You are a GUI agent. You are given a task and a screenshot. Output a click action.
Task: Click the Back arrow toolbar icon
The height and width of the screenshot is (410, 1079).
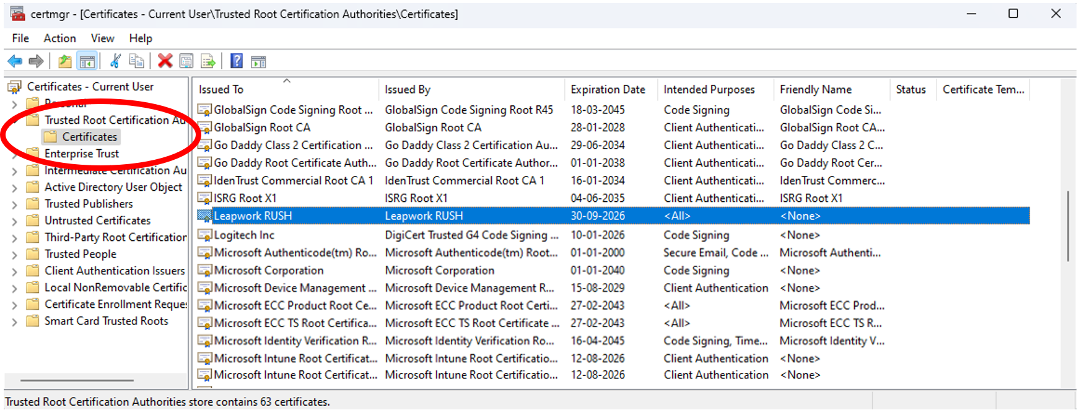[x=15, y=61]
